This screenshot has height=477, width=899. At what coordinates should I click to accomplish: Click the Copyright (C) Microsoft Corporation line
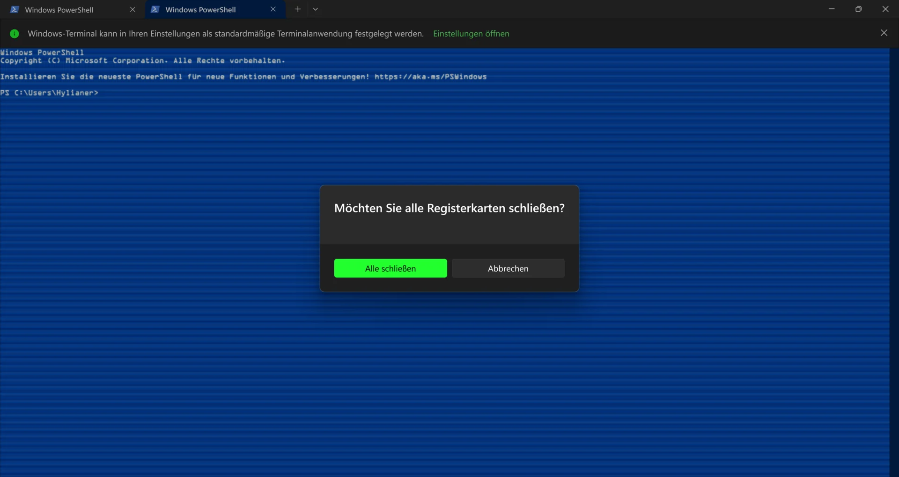tap(142, 61)
